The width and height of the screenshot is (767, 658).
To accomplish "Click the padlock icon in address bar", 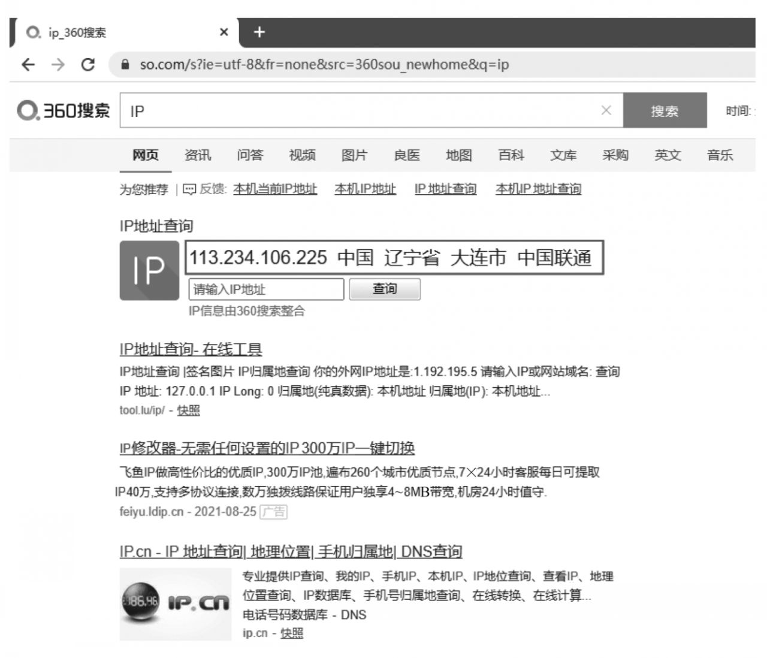I will tap(125, 65).
